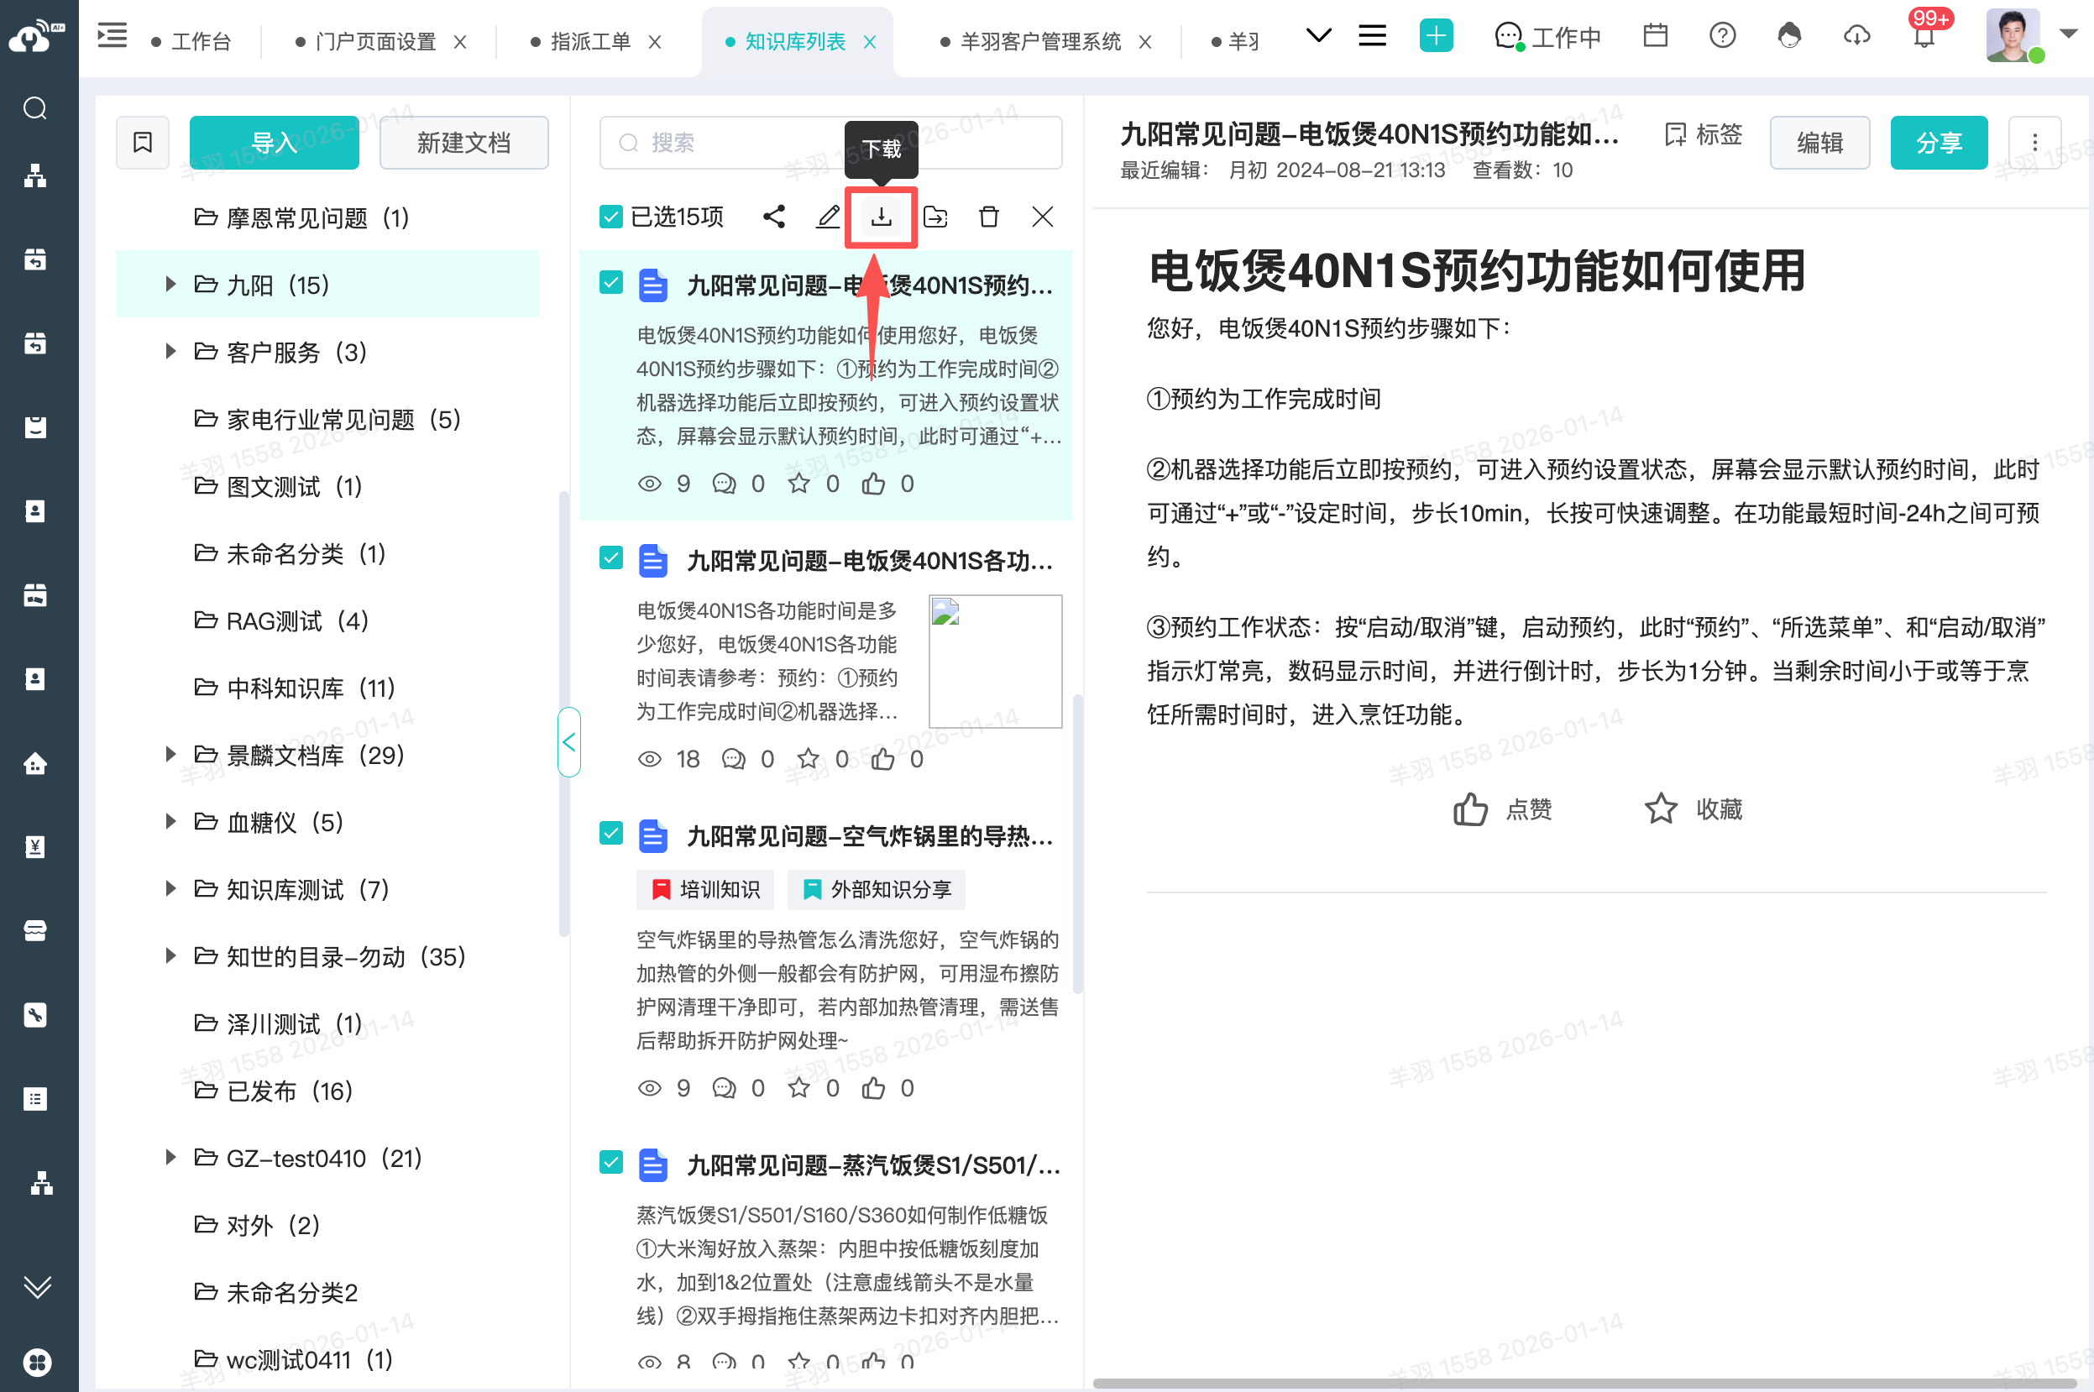Switch to the 指派工单 tab
2094x1392 pixels.
[589, 42]
